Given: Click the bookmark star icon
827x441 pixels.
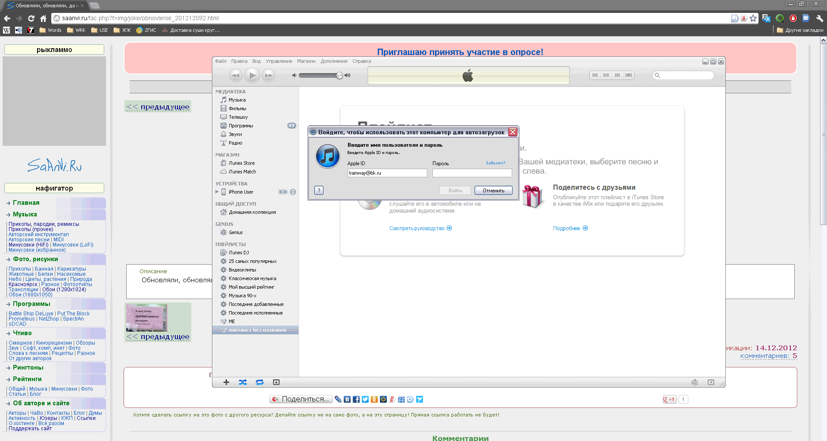Looking at the screenshot, I should pos(753,18).
